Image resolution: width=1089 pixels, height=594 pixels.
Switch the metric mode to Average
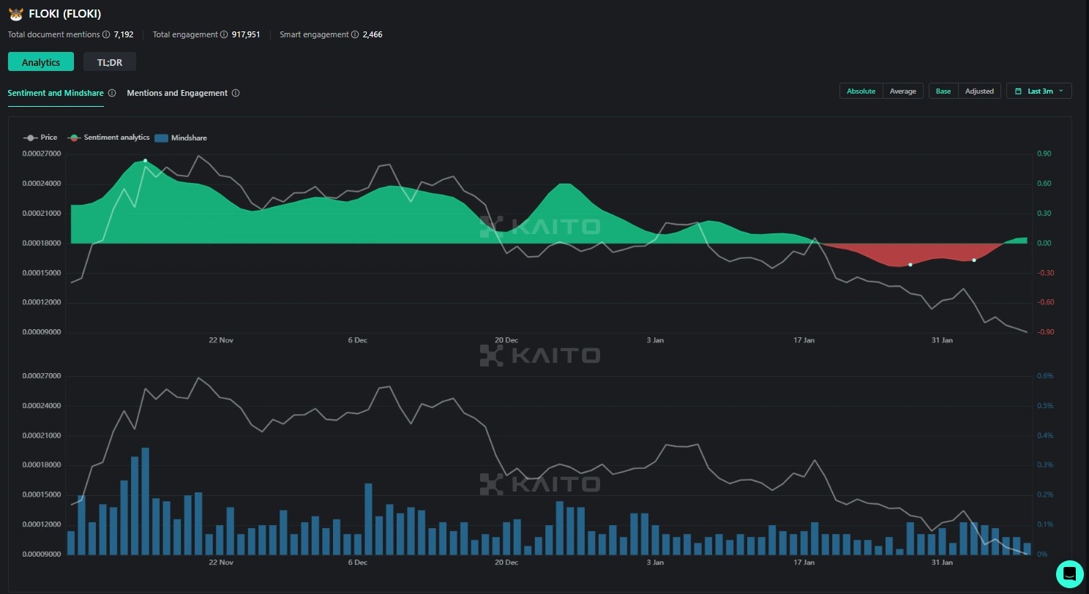point(902,91)
